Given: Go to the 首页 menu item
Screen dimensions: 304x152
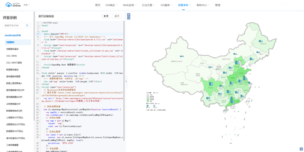Looking at the screenshot, I should coord(98,5).
